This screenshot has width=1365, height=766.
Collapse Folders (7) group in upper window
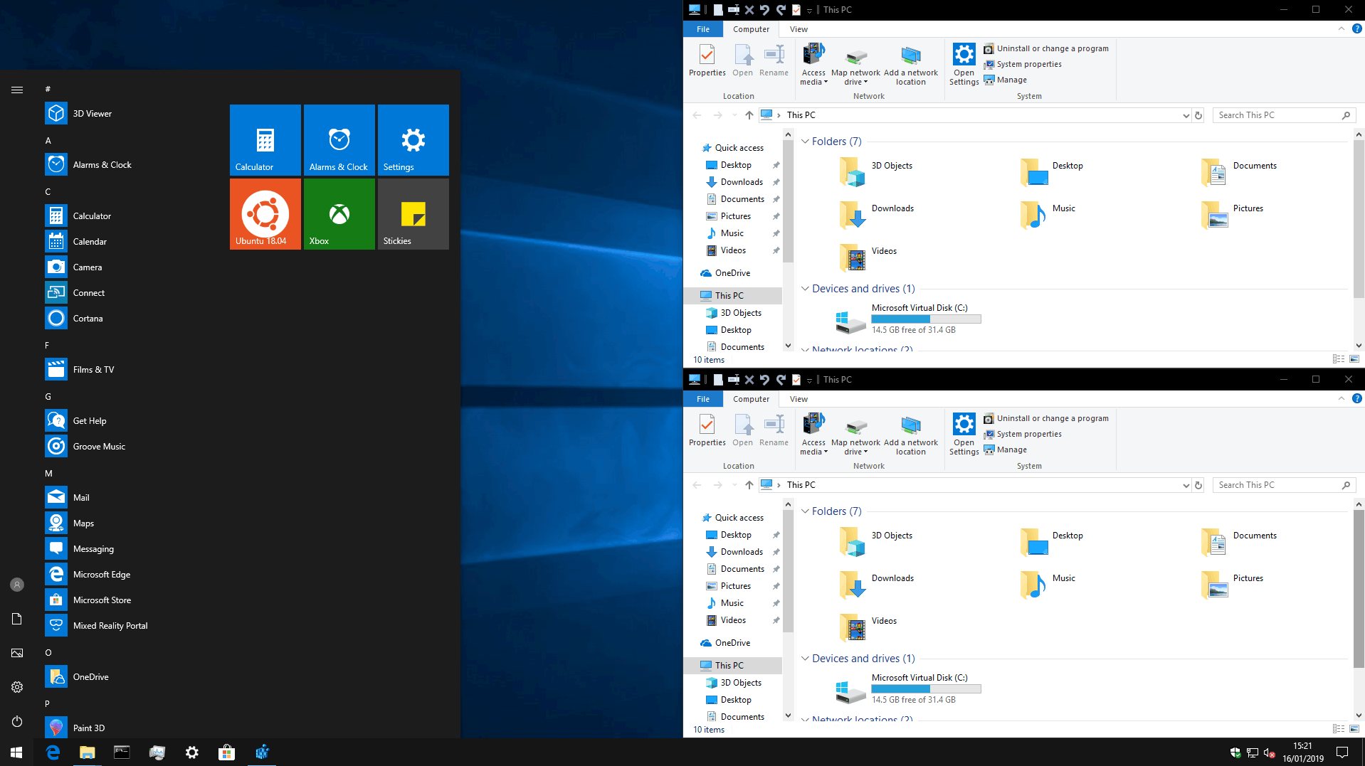point(805,142)
